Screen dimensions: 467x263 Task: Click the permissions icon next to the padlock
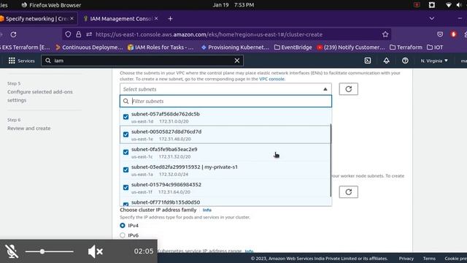point(89,34)
